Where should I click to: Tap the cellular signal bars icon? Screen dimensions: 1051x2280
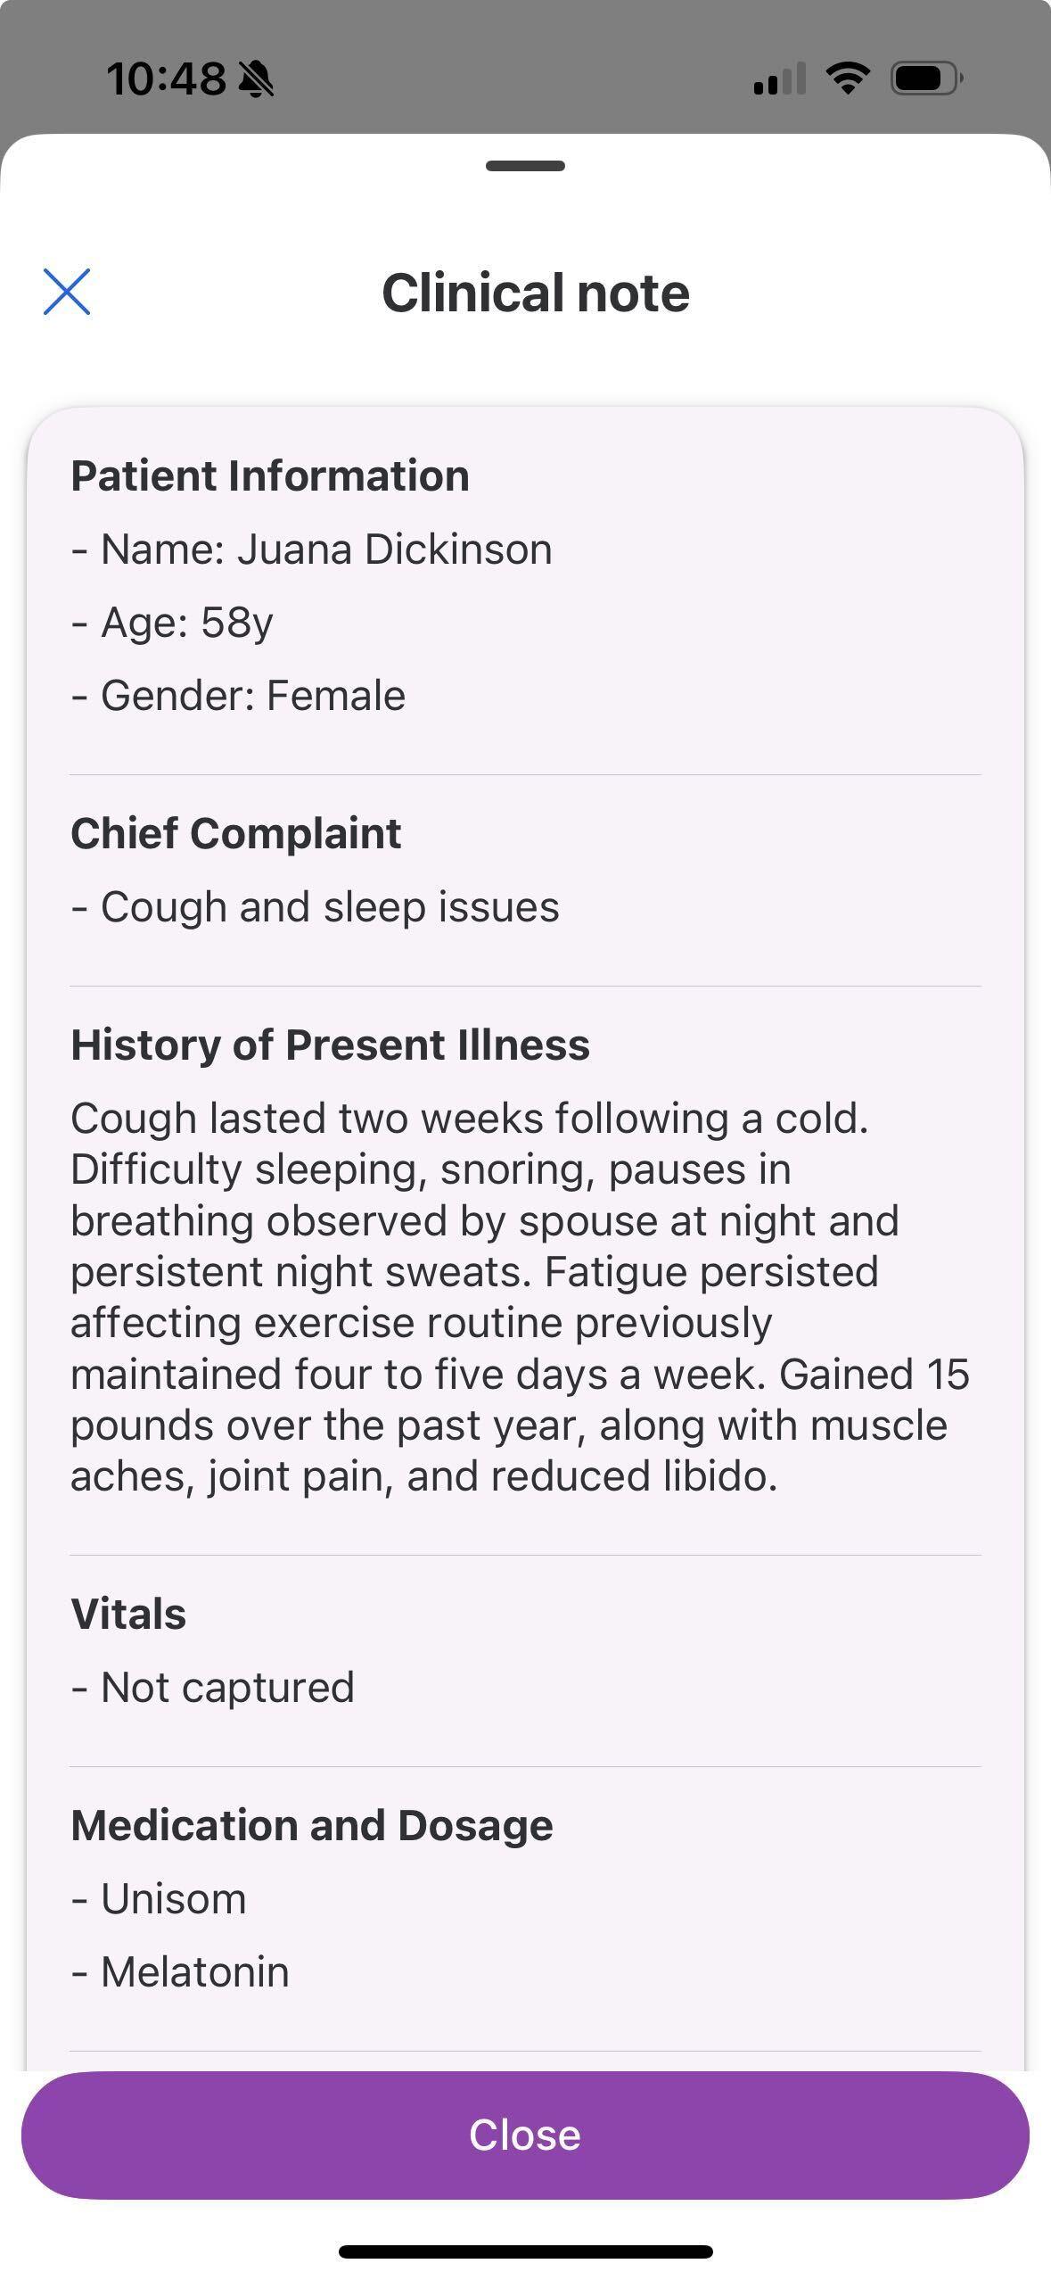click(779, 78)
